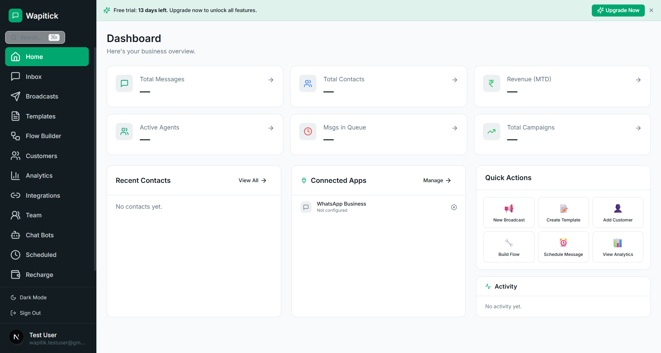Click the Analytics bar chart icon in sidebar
661x353 pixels.
click(15, 176)
